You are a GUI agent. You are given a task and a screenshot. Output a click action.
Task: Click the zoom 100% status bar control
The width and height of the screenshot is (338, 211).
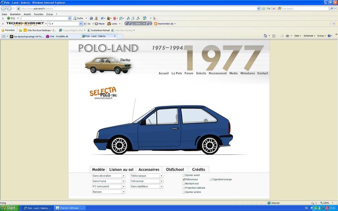pos(326,203)
